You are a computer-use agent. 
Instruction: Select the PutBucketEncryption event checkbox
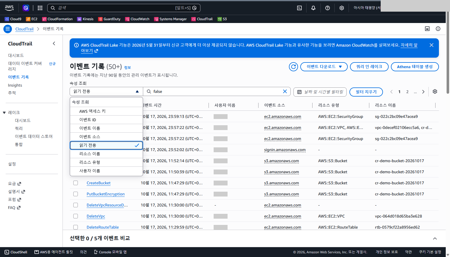pos(76,194)
